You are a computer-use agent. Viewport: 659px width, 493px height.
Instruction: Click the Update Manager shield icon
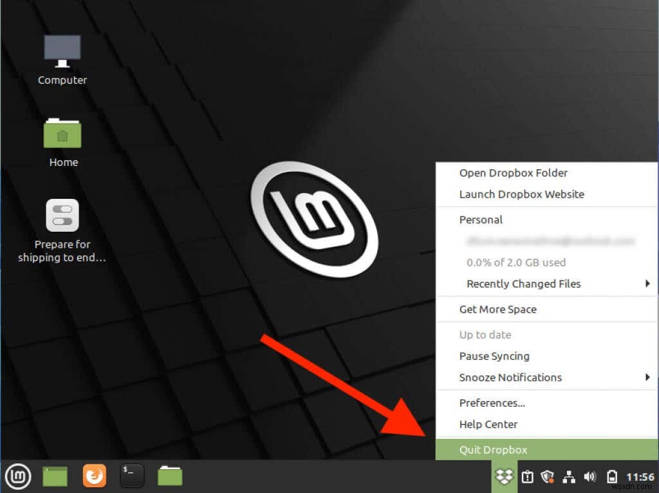click(548, 476)
